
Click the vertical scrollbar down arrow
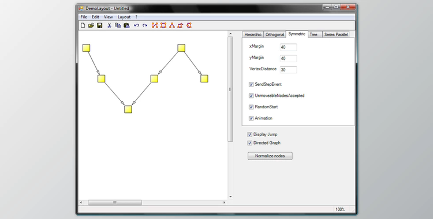click(x=230, y=197)
